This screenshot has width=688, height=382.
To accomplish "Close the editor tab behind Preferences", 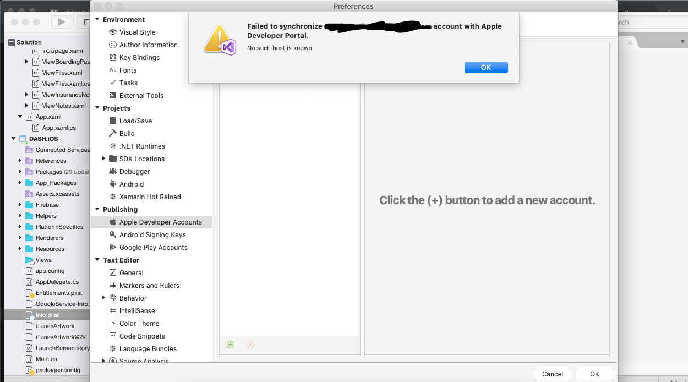I will point(630,42).
